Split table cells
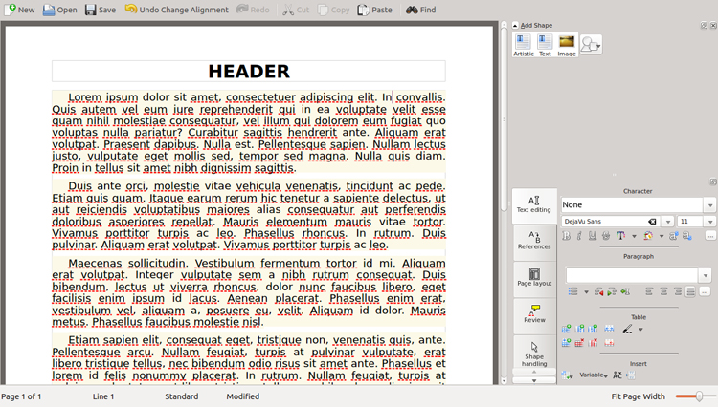The width and height of the screenshot is (718, 407). 609,343
